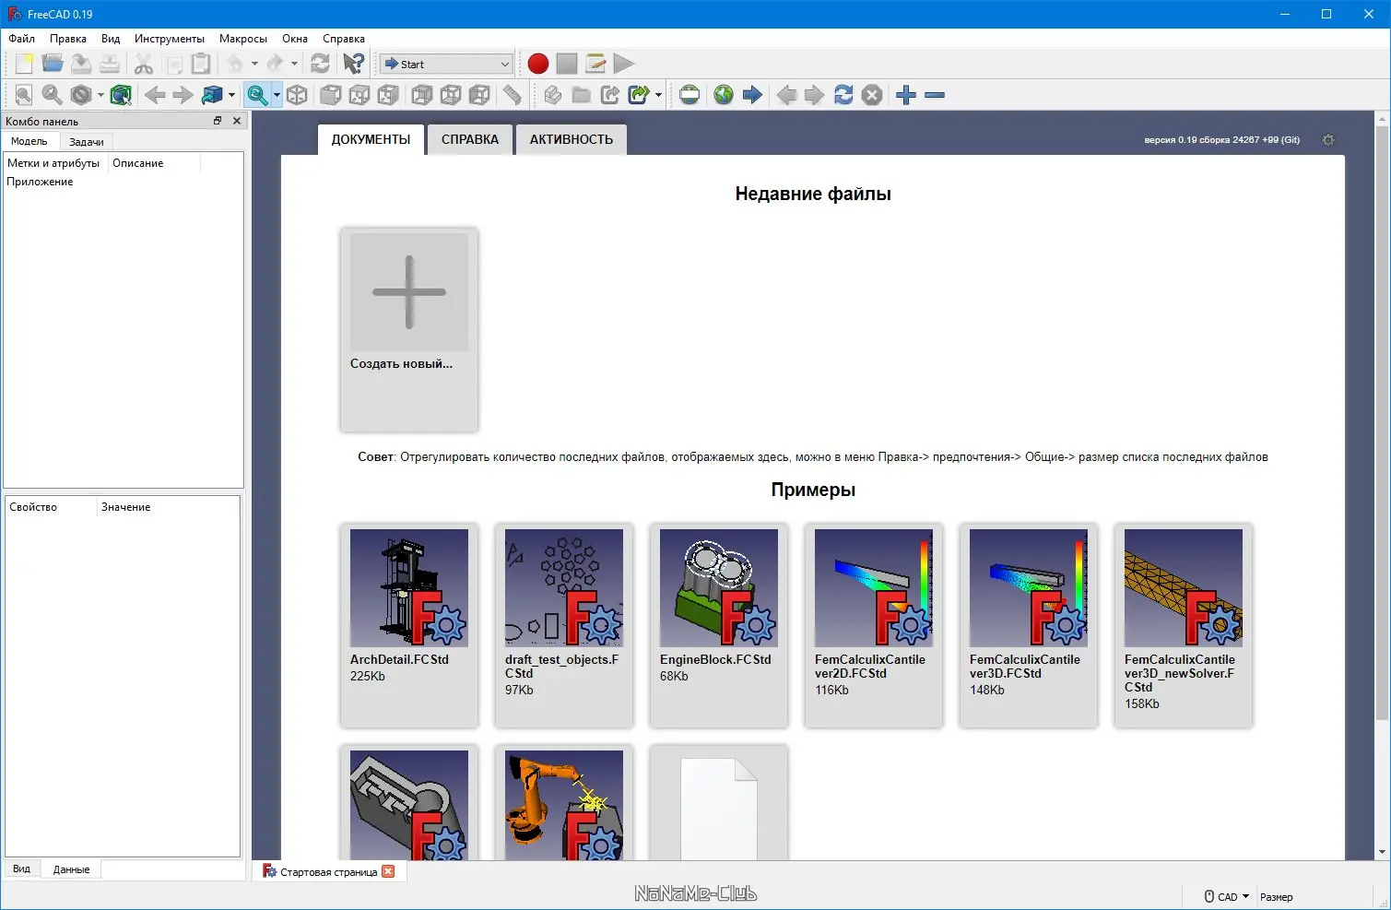
Task: Click the Execute macro play triangle
Action: (624, 64)
